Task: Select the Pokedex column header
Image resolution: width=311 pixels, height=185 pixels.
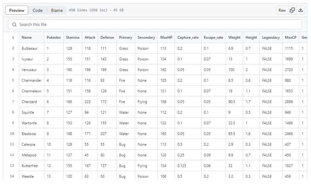Action: pyautogui.click(x=54, y=37)
